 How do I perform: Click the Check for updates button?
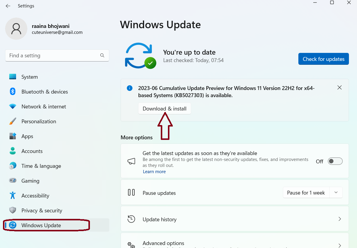[323, 59]
